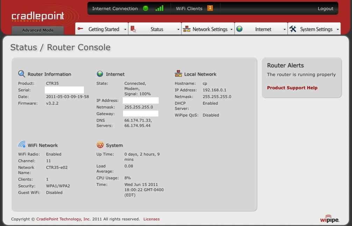Click the redacted Internet IP Address field
352x226 pixels.
[141, 100]
